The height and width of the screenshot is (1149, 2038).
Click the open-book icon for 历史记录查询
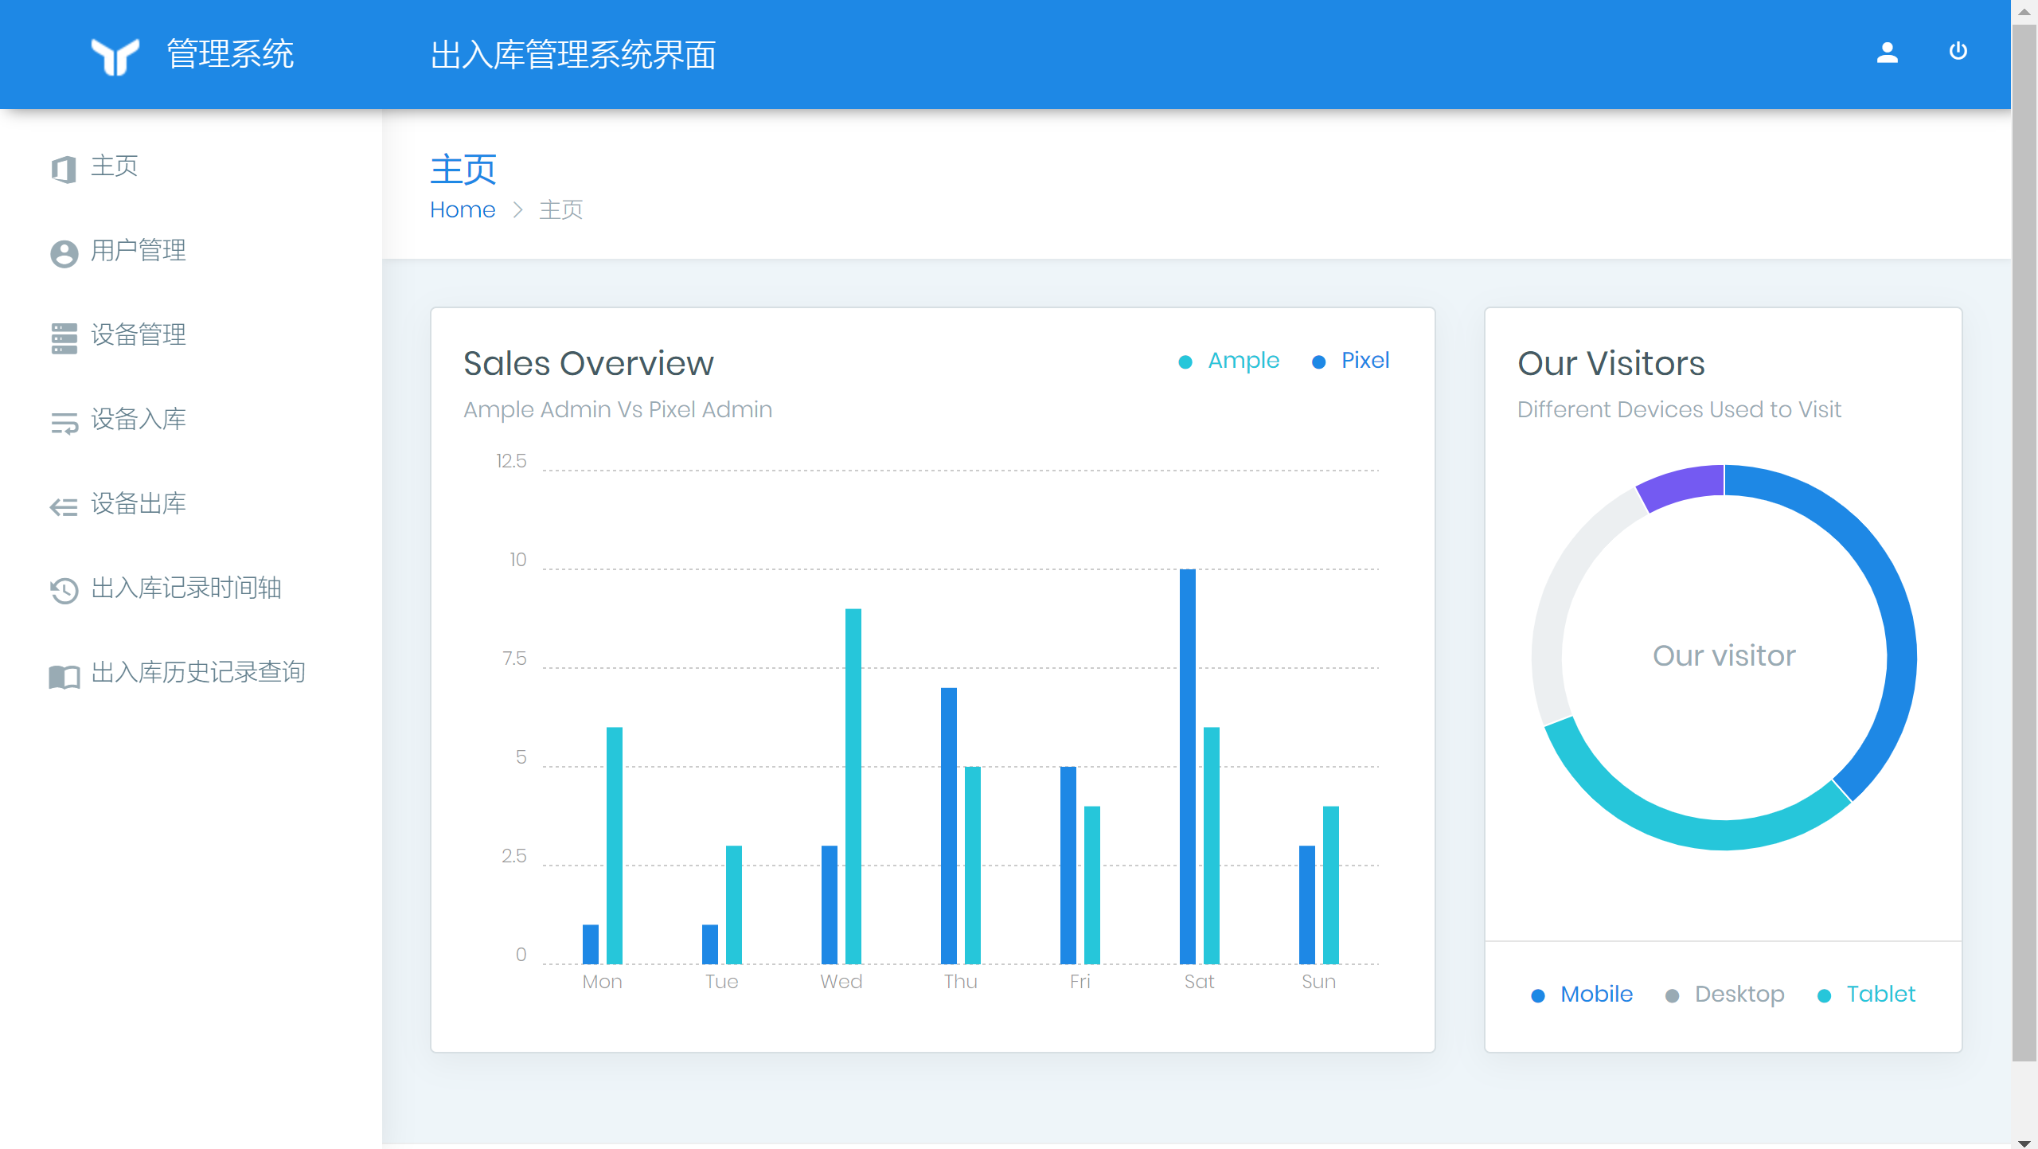click(64, 676)
